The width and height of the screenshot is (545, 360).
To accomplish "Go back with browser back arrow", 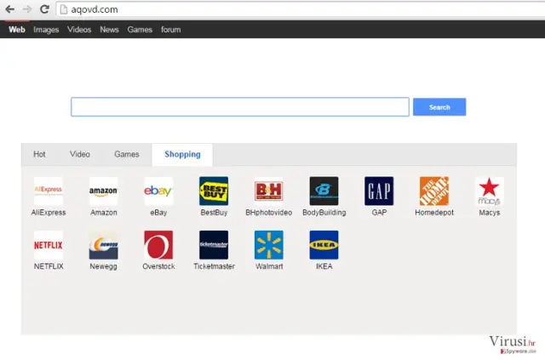I will pyautogui.click(x=9, y=9).
